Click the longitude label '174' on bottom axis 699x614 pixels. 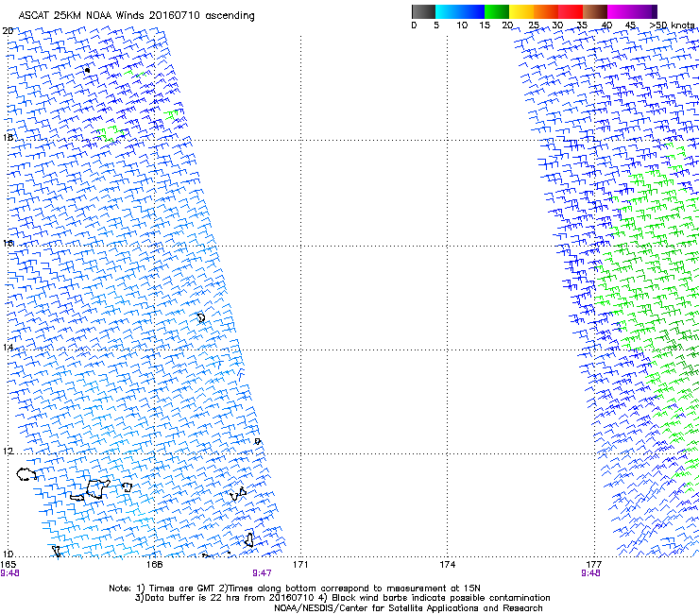coord(448,565)
